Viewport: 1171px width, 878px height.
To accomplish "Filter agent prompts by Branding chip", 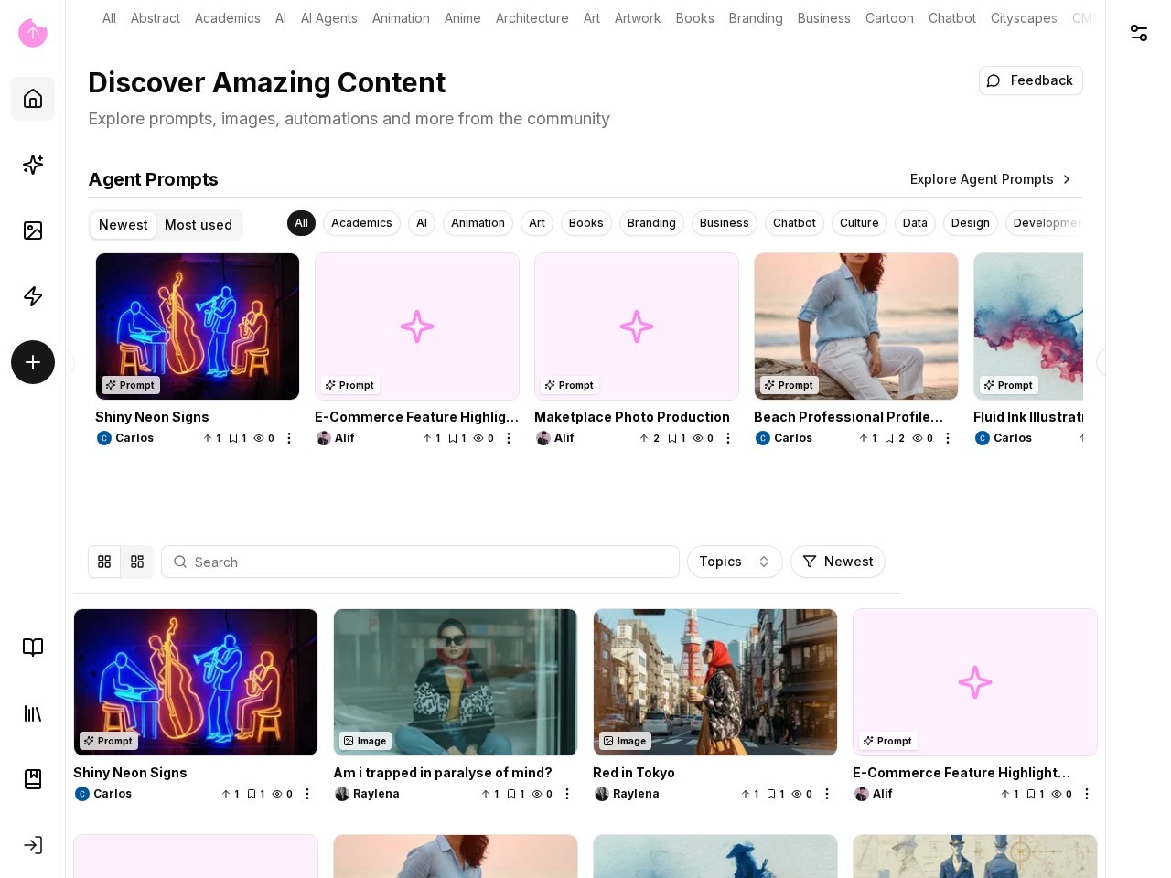I will point(651,223).
